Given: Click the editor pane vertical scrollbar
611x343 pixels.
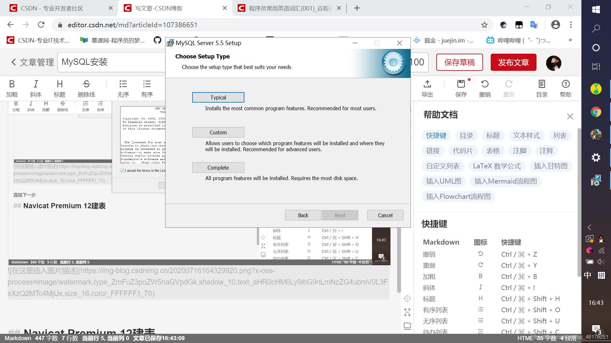Looking at the screenshot, I should 399,260.
